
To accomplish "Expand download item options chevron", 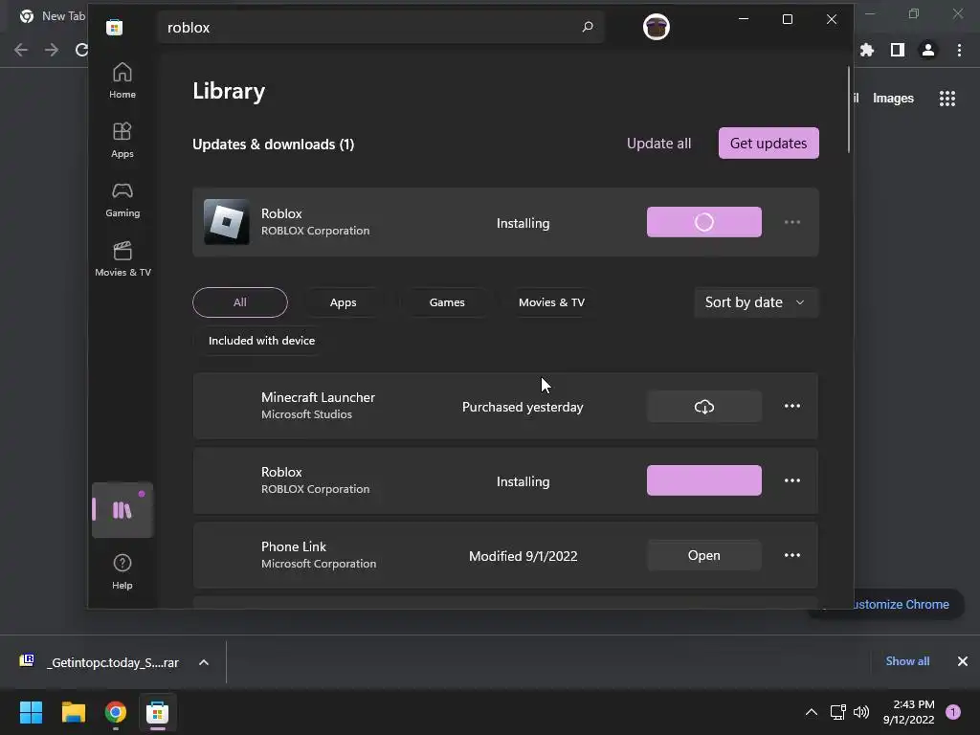I will [204, 662].
